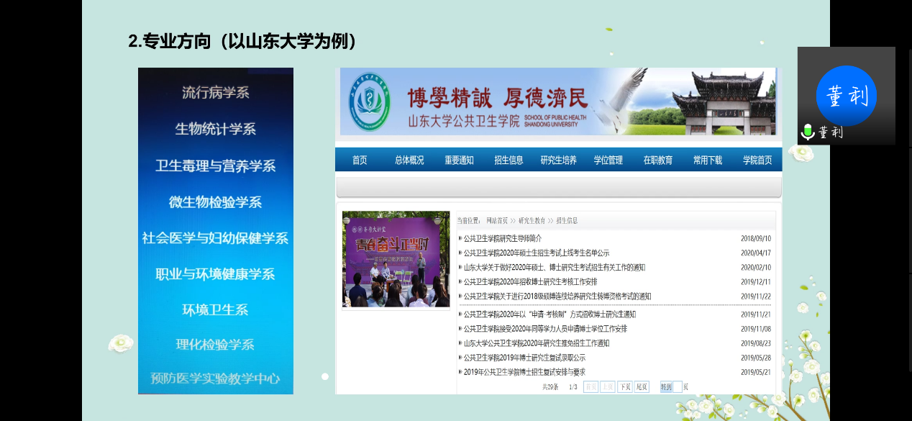Click the date 2020/04/17
912x421 pixels.
[x=756, y=253]
